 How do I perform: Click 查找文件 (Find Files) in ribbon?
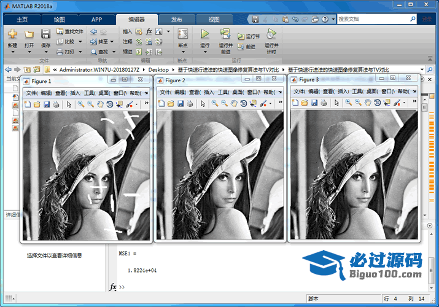tap(70, 31)
